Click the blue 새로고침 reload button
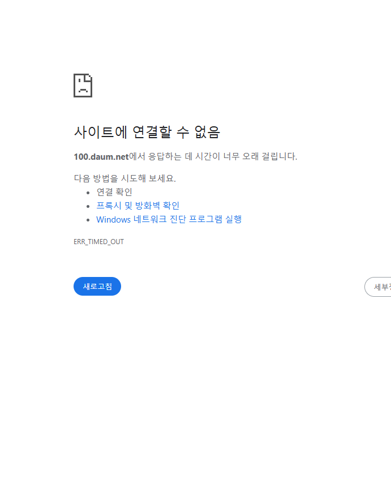This screenshot has width=391, height=499. point(97,286)
